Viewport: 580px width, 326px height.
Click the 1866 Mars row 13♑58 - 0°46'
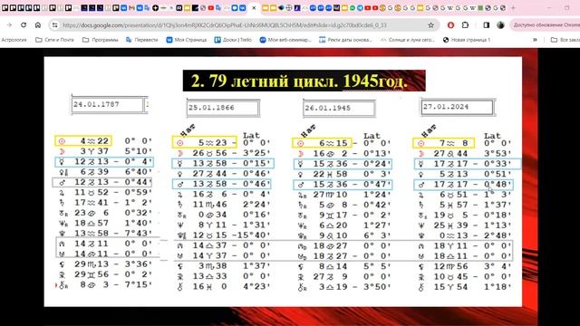click(x=221, y=184)
